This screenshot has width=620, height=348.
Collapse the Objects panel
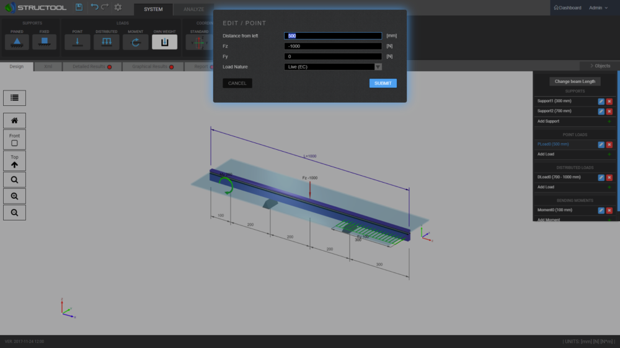point(600,66)
